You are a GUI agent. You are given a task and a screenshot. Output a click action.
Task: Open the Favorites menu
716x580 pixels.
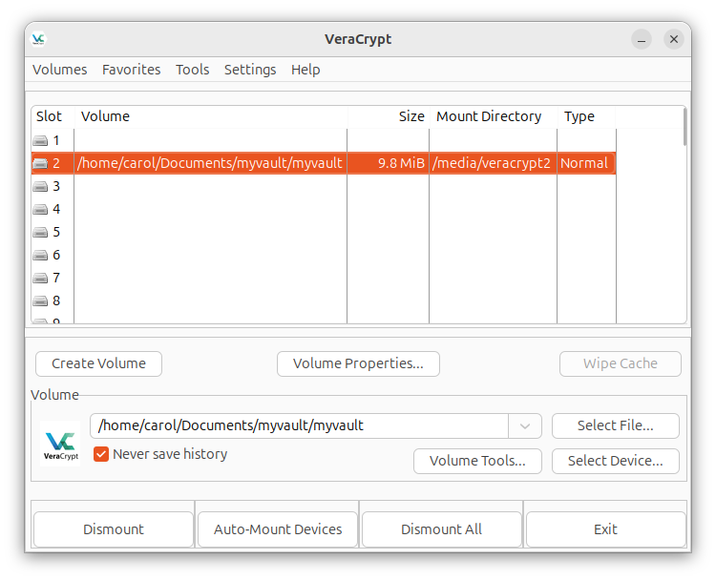(x=132, y=70)
